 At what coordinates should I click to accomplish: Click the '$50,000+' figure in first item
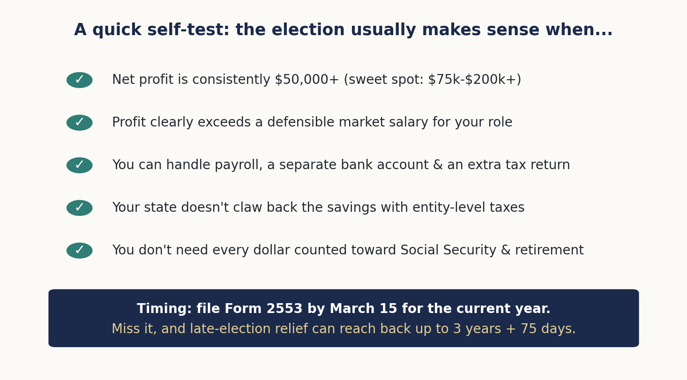coord(306,80)
